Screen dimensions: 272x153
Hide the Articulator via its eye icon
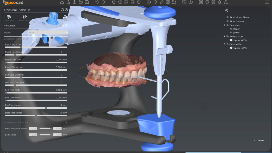point(227,21)
